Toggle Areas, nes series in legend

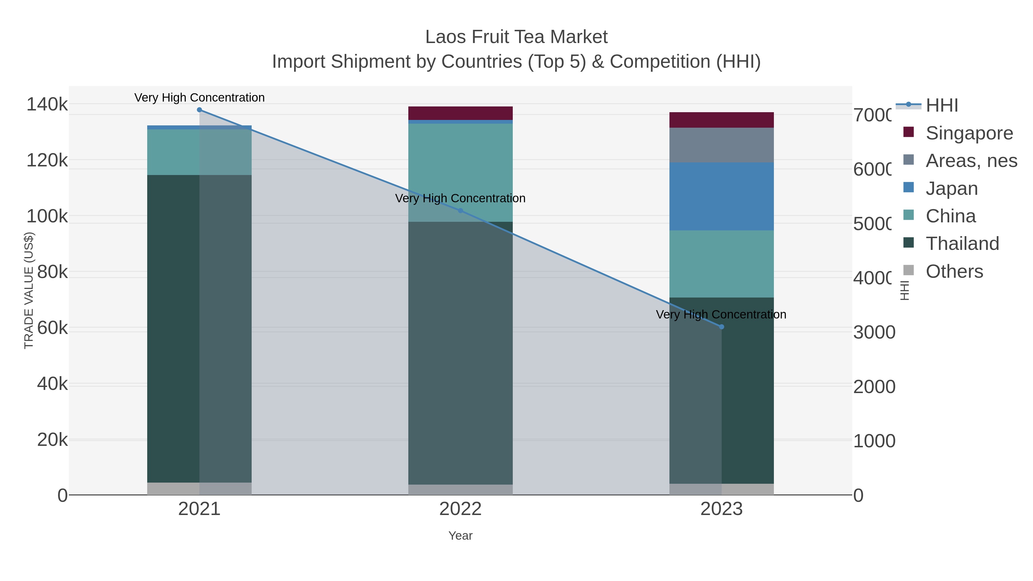[960, 160]
